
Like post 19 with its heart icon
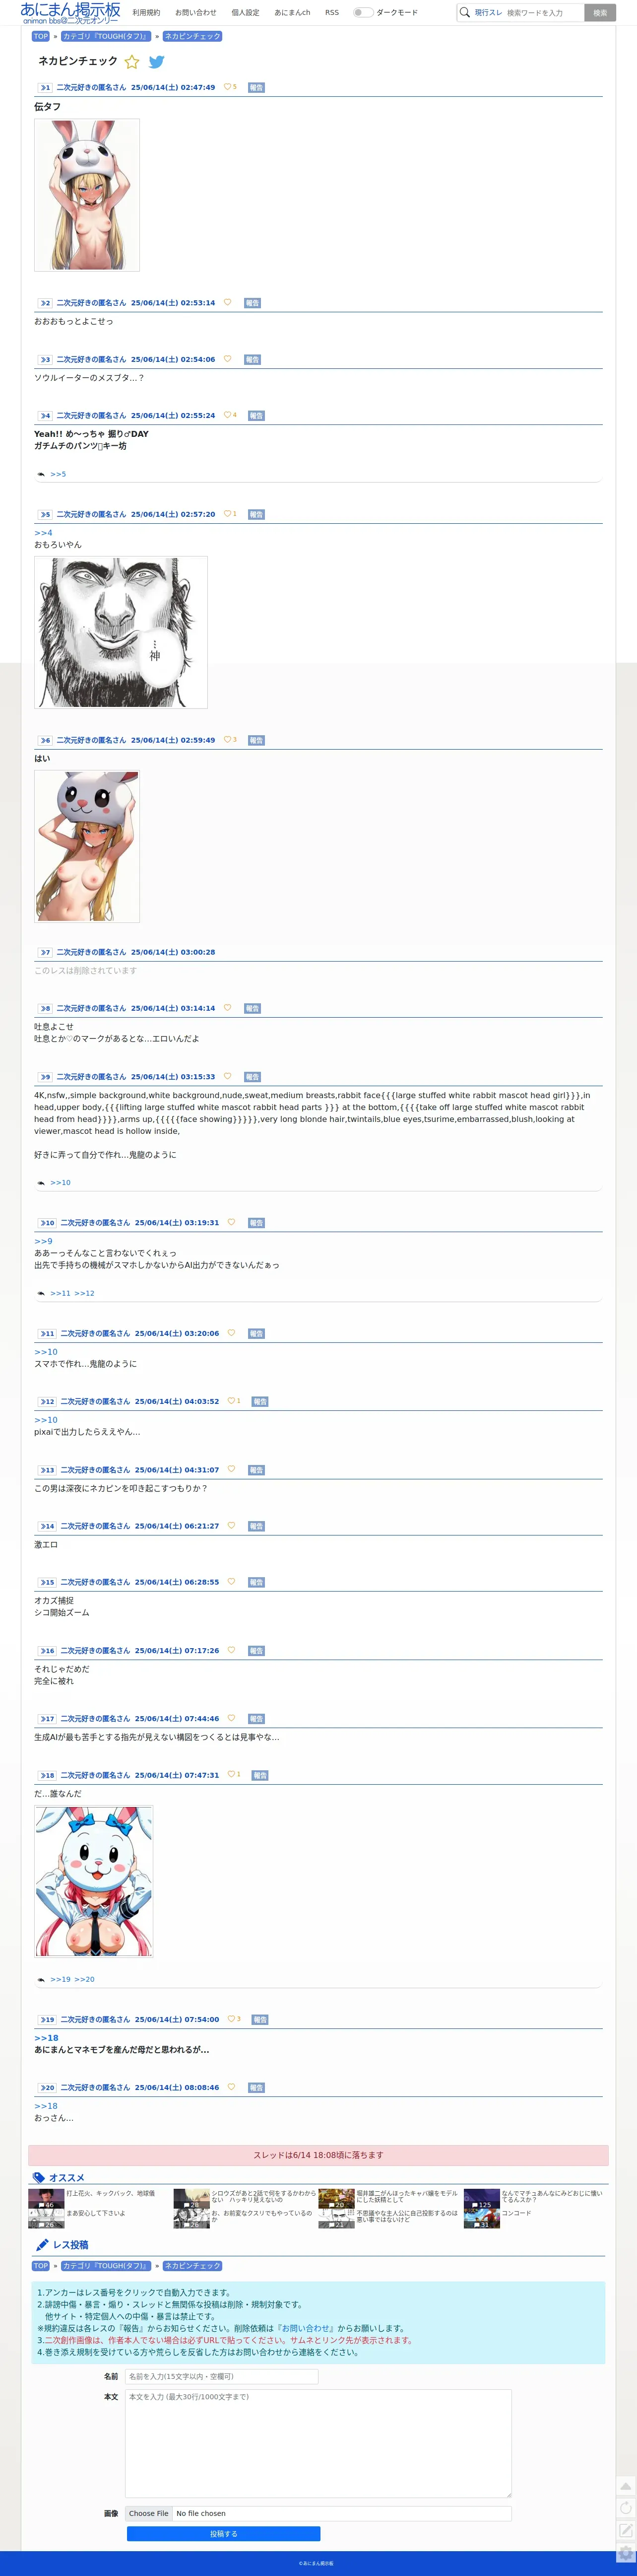pos(231,2019)
